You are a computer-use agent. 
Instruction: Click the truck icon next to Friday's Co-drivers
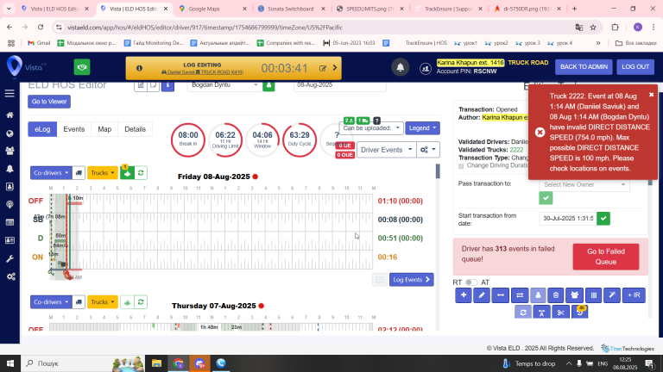[x=79, y=173]
